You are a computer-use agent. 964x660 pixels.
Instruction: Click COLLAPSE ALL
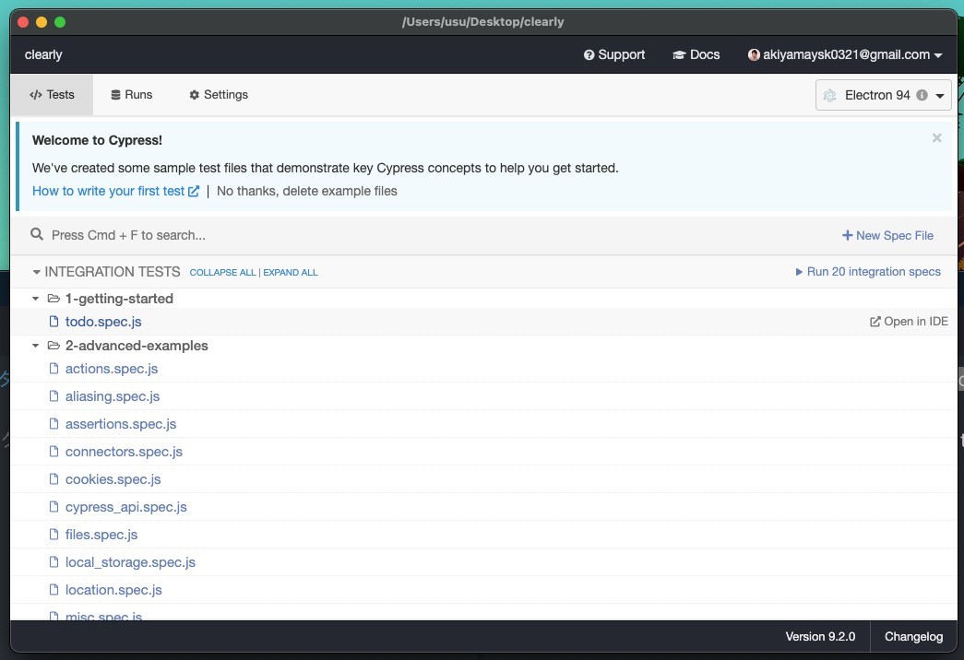coord(222,272)
